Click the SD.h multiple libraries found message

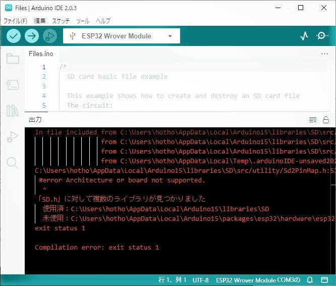tap(122, 199)
